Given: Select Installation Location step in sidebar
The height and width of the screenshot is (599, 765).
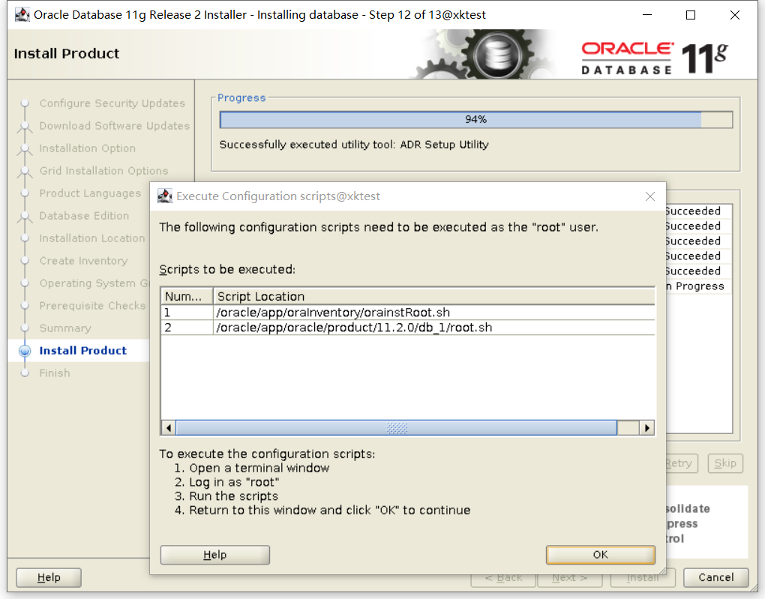Looking at the screenshot, I should [92, 238].
